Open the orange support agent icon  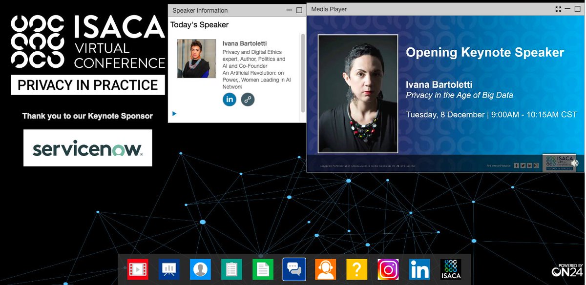click(x=325, y=269)
